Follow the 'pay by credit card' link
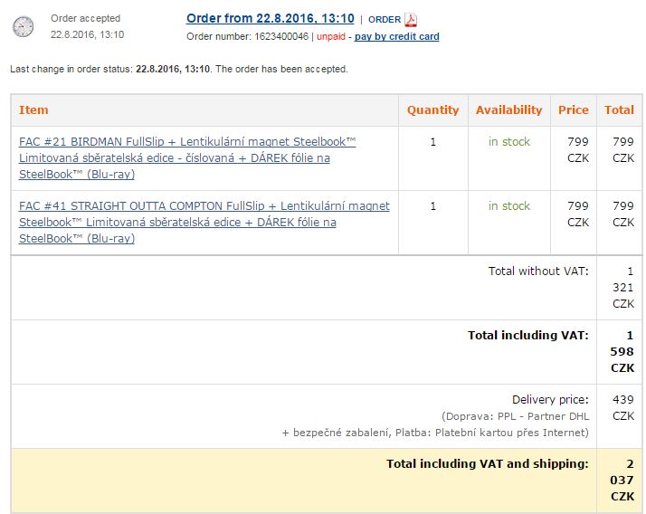Screen dimensions: 646x514 pyautogui.click(x=396, y=36)
